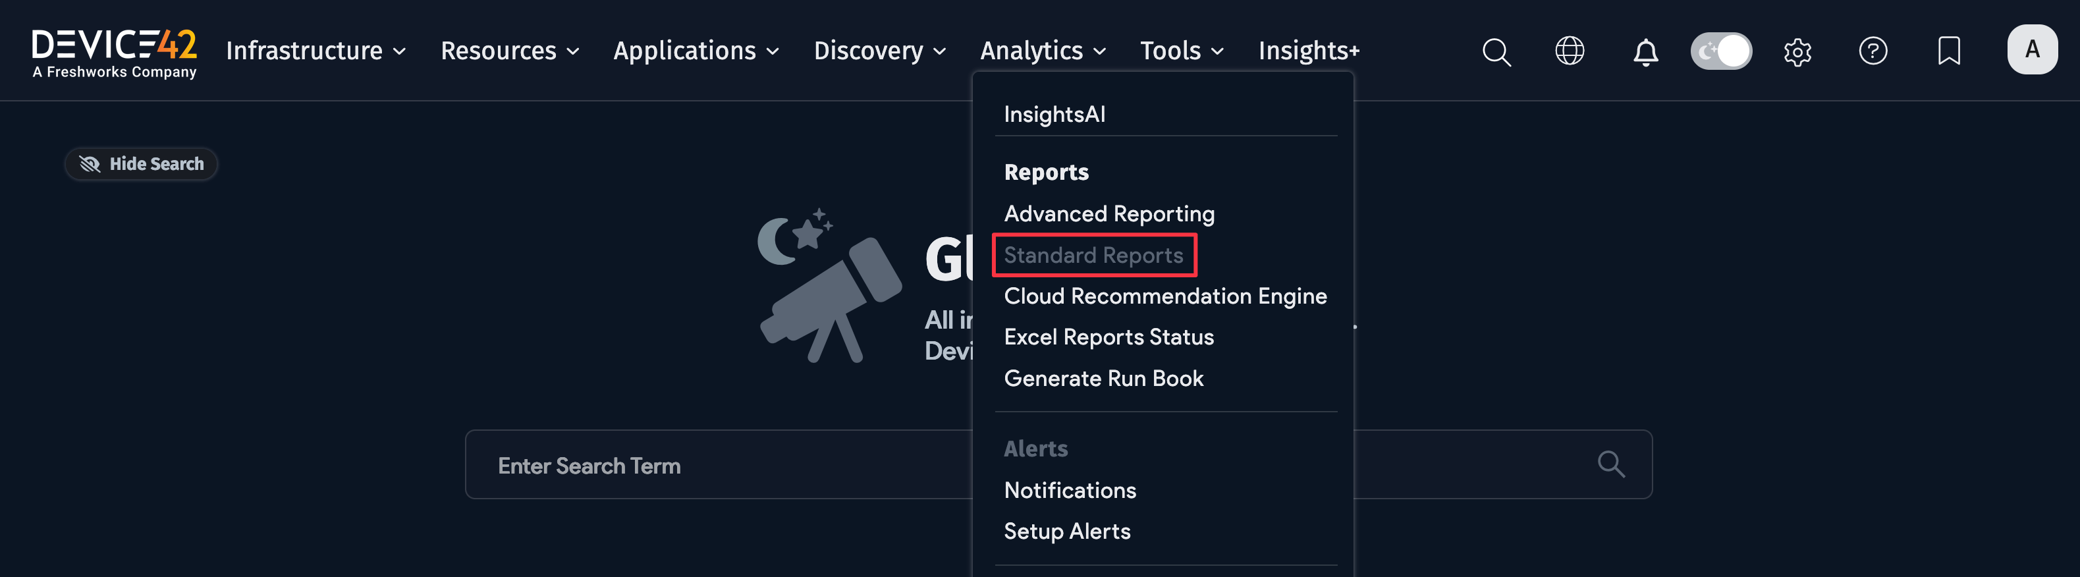Click the bookmark icon
2080x577 pixels.
coord(1948,51)
